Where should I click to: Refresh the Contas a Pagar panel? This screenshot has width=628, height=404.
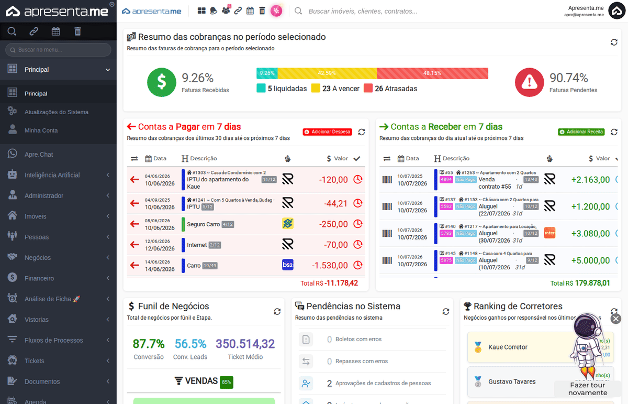pos(362,132)
